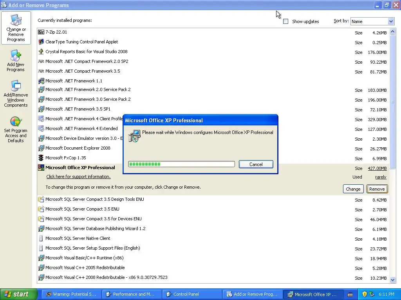Click the .NET Framework 4 Client Profile icon
This screenshot has width=401, height=300.
point(41,119)
